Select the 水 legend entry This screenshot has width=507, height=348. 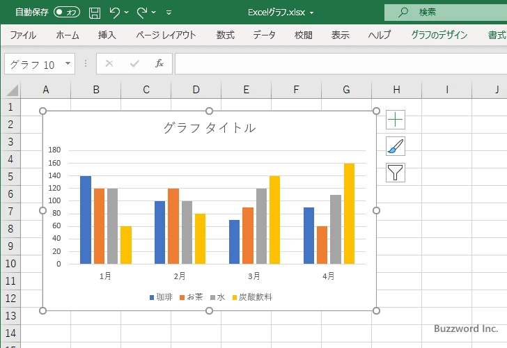217,297
